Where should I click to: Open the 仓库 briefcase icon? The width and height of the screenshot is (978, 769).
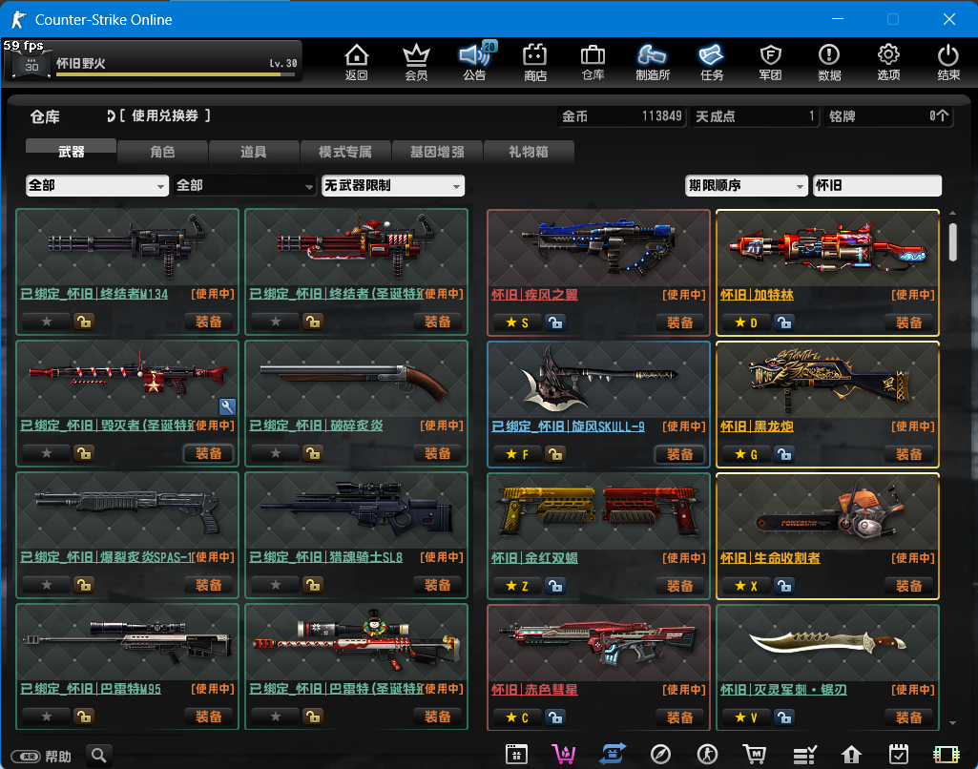click(x=593, y=62)
